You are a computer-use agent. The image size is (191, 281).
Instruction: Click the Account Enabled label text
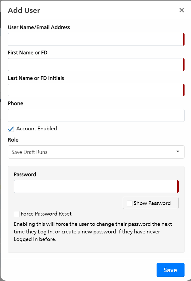(x=36, y=129)
